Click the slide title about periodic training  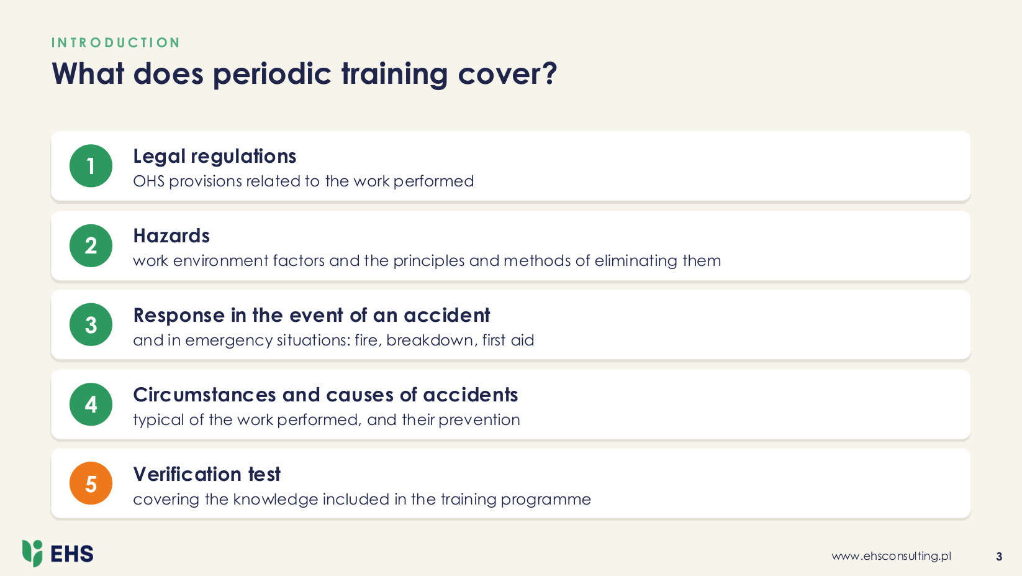(x=304, y=75)
